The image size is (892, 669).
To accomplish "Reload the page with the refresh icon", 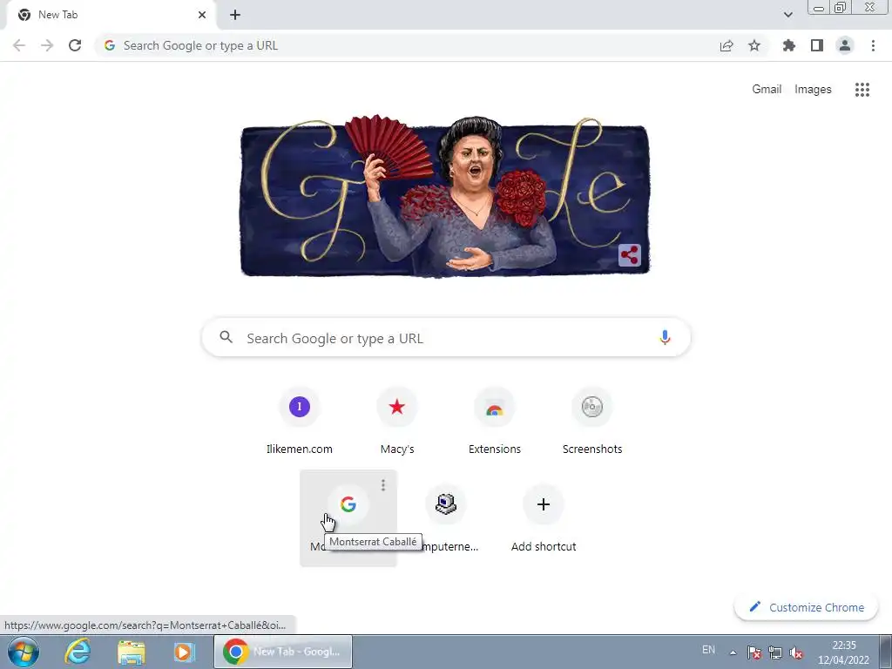I will (x=75, y=45).
